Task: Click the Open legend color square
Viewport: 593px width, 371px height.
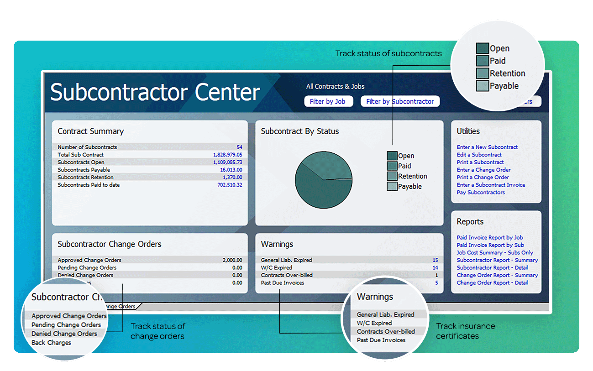Action: coord(391,156)
